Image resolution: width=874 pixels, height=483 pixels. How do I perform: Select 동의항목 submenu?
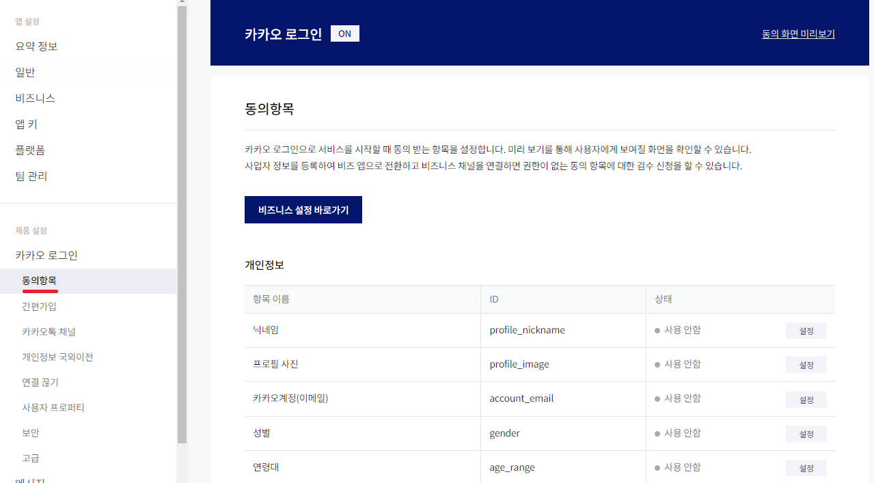tap(88, 281)
